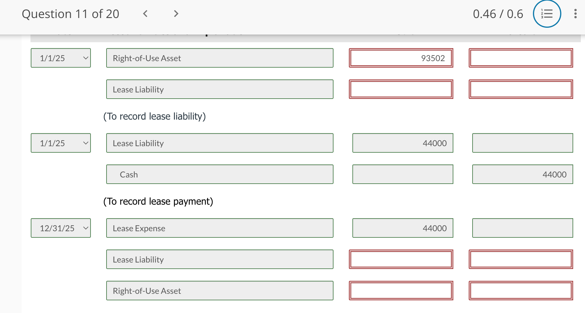This screenshot has height=313, width=585.
Task: Click the Cash credit 44000 field
Action: click(523, 174)
